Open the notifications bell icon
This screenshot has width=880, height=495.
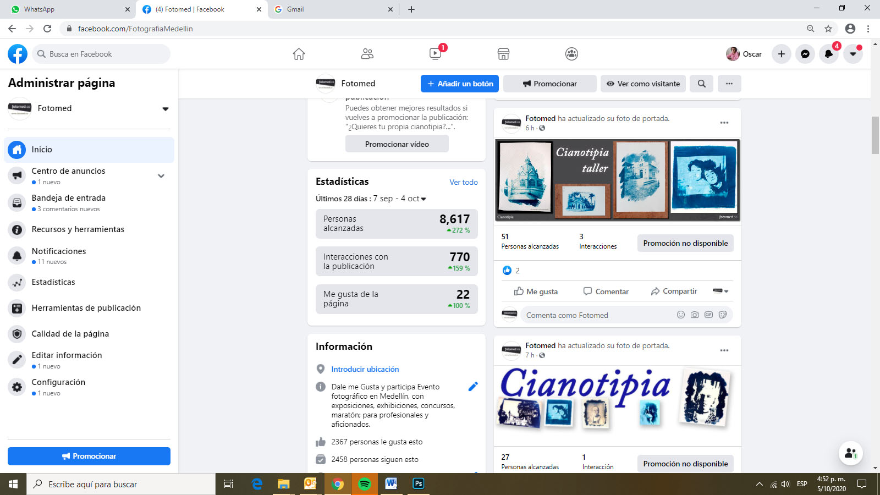[x=829, y=54]
